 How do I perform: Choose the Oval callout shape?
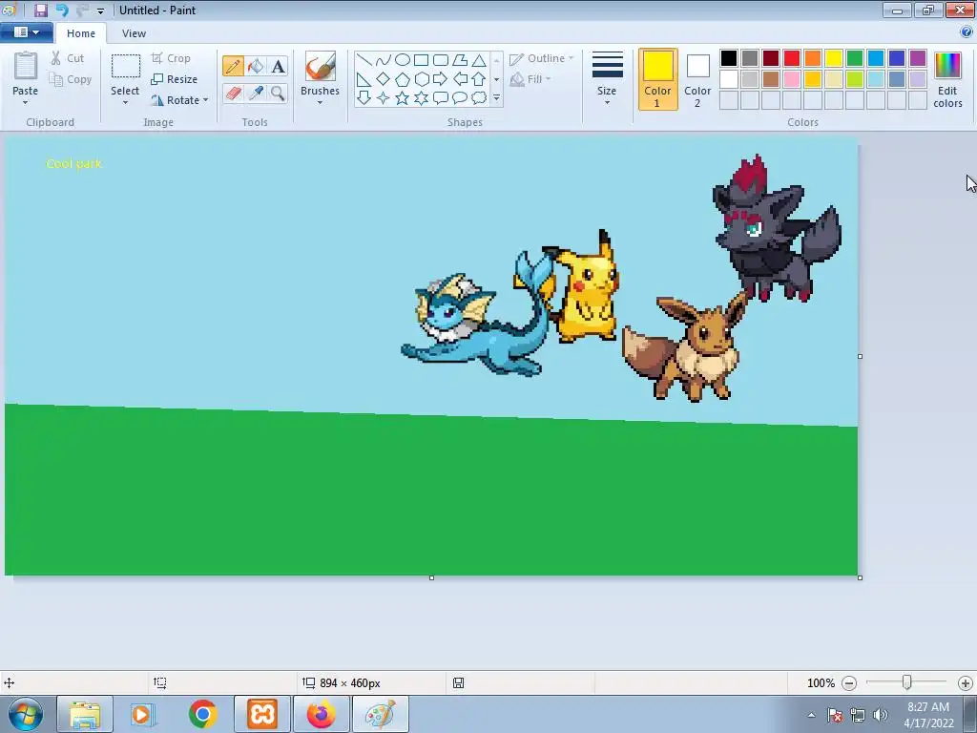tap(460, 98)
